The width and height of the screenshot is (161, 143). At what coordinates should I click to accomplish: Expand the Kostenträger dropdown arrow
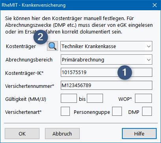(x=149, y=46)
